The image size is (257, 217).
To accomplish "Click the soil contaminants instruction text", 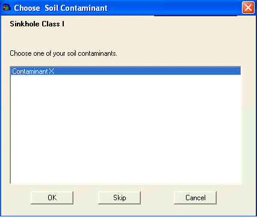I will (x=63, y=53).
